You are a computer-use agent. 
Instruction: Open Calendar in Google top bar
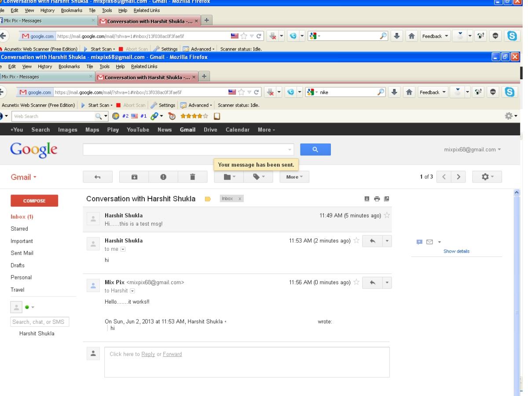tap(238, 130)
